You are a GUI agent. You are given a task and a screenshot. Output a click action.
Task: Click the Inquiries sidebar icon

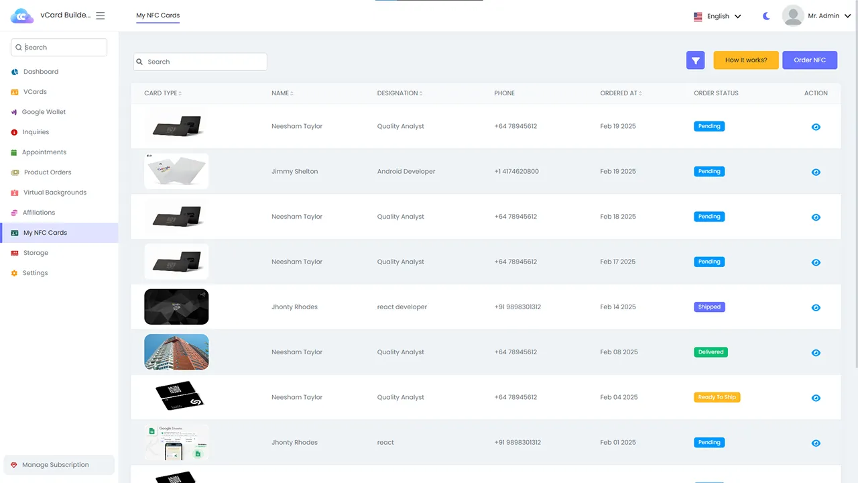[15, 132]
